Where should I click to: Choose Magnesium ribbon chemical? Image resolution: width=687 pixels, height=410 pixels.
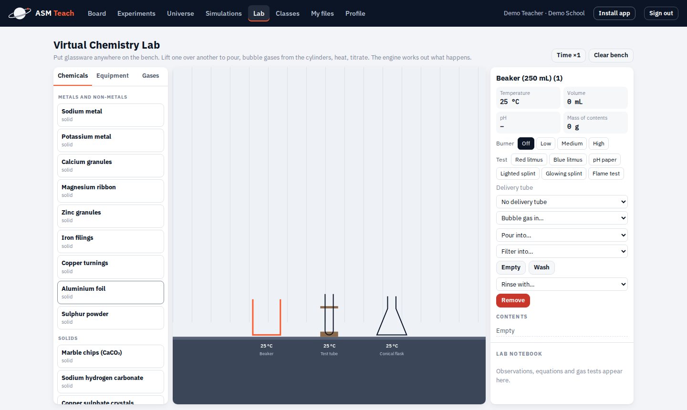111,191
